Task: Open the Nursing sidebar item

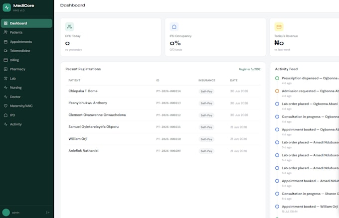Action: coord(26,88)
